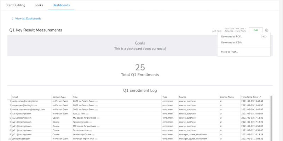This screenshot has height=141, width=283.
Task: Switch to the Start Building tab
Action: [15, 5]
